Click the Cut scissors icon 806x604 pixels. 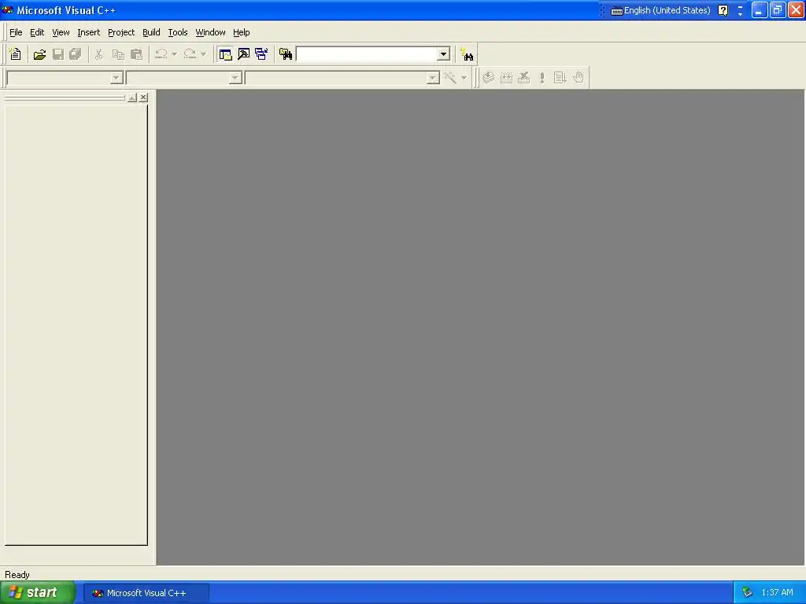98,54
